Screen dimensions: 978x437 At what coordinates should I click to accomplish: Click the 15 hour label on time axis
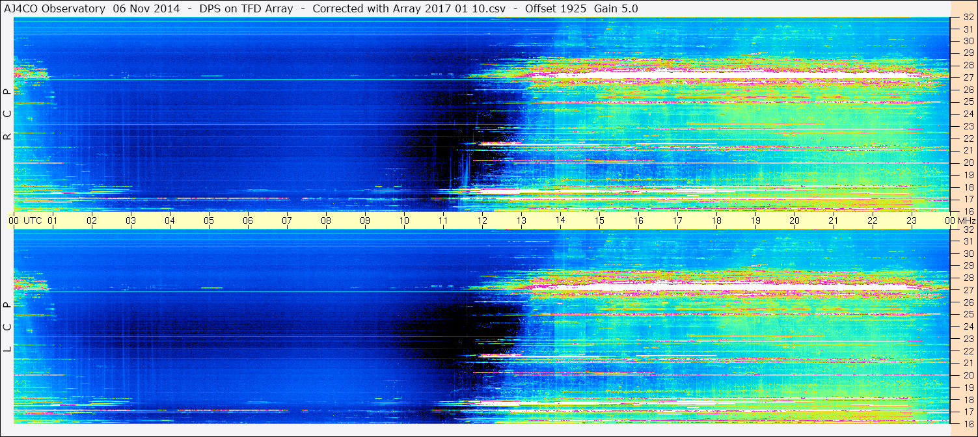pos(599,220)
